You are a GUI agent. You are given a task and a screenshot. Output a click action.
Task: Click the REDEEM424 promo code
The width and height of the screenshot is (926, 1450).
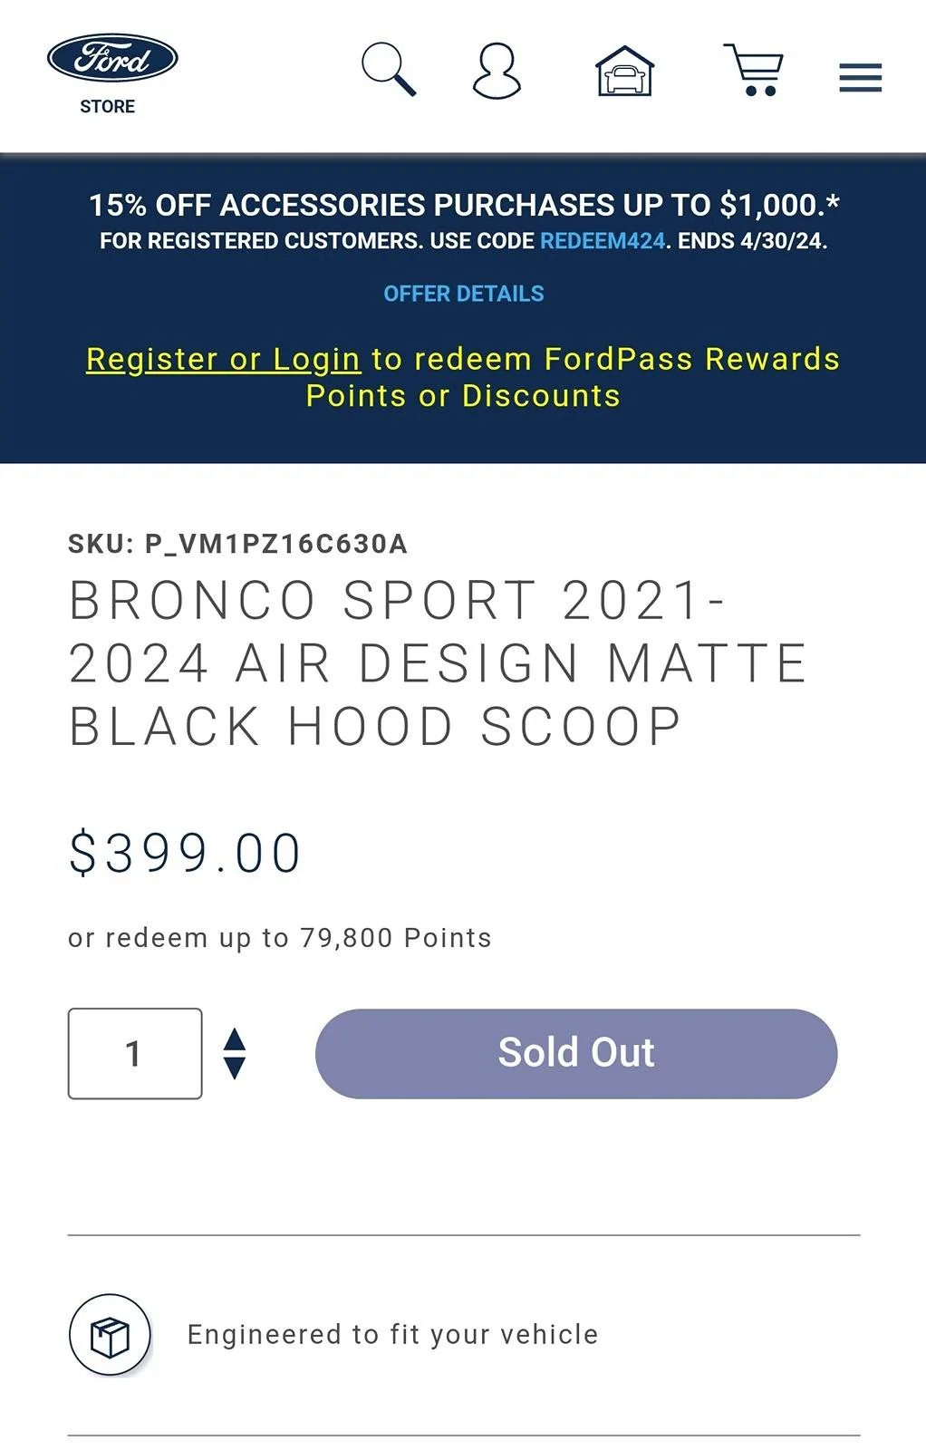coord(601,241)
